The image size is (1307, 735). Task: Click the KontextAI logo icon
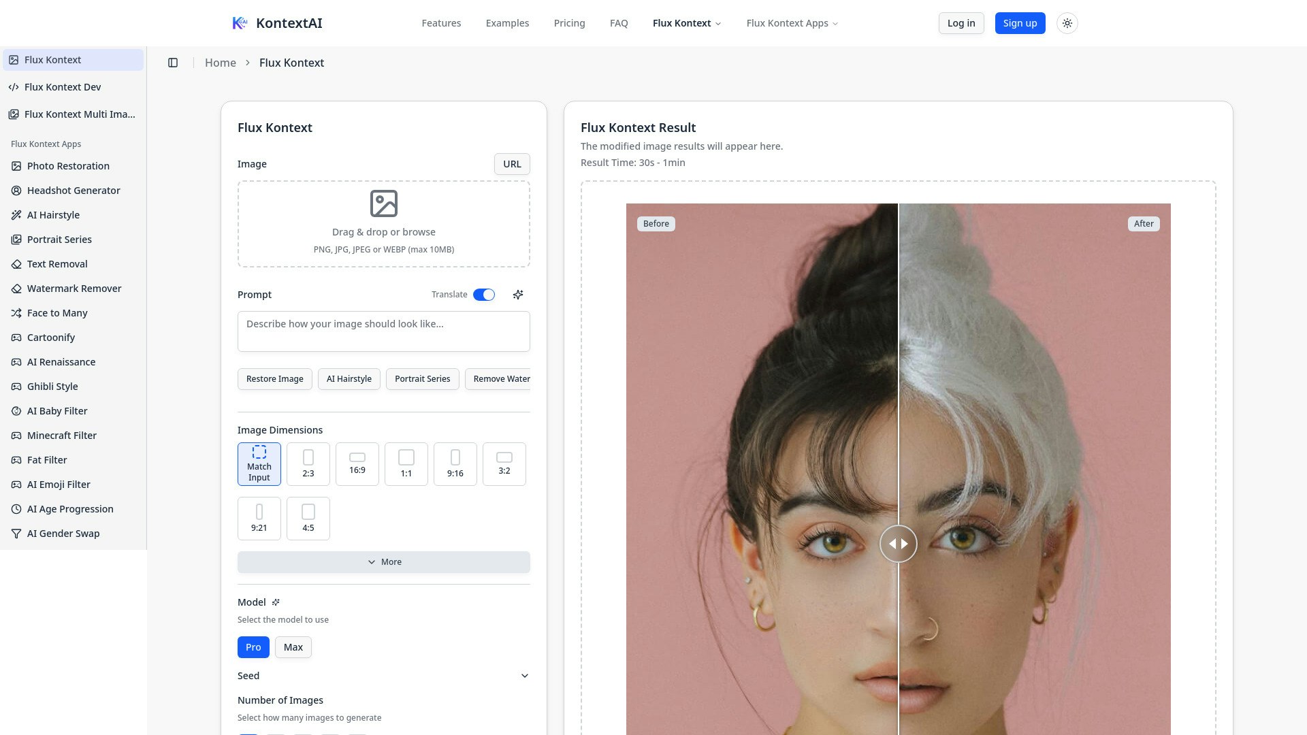point(240,23)
